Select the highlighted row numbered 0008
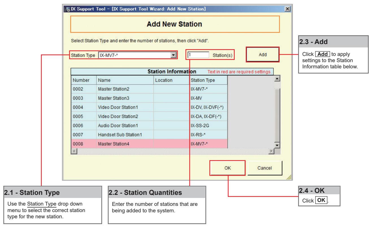Image resolution: width=371 pixels, height=231 pixels. tap(149, 143)
